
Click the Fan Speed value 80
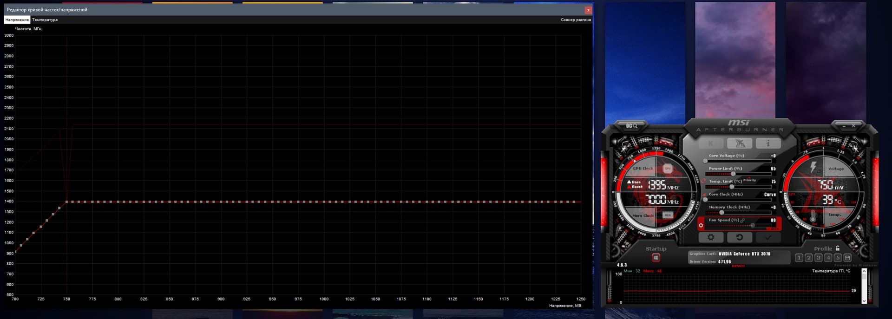773,220
